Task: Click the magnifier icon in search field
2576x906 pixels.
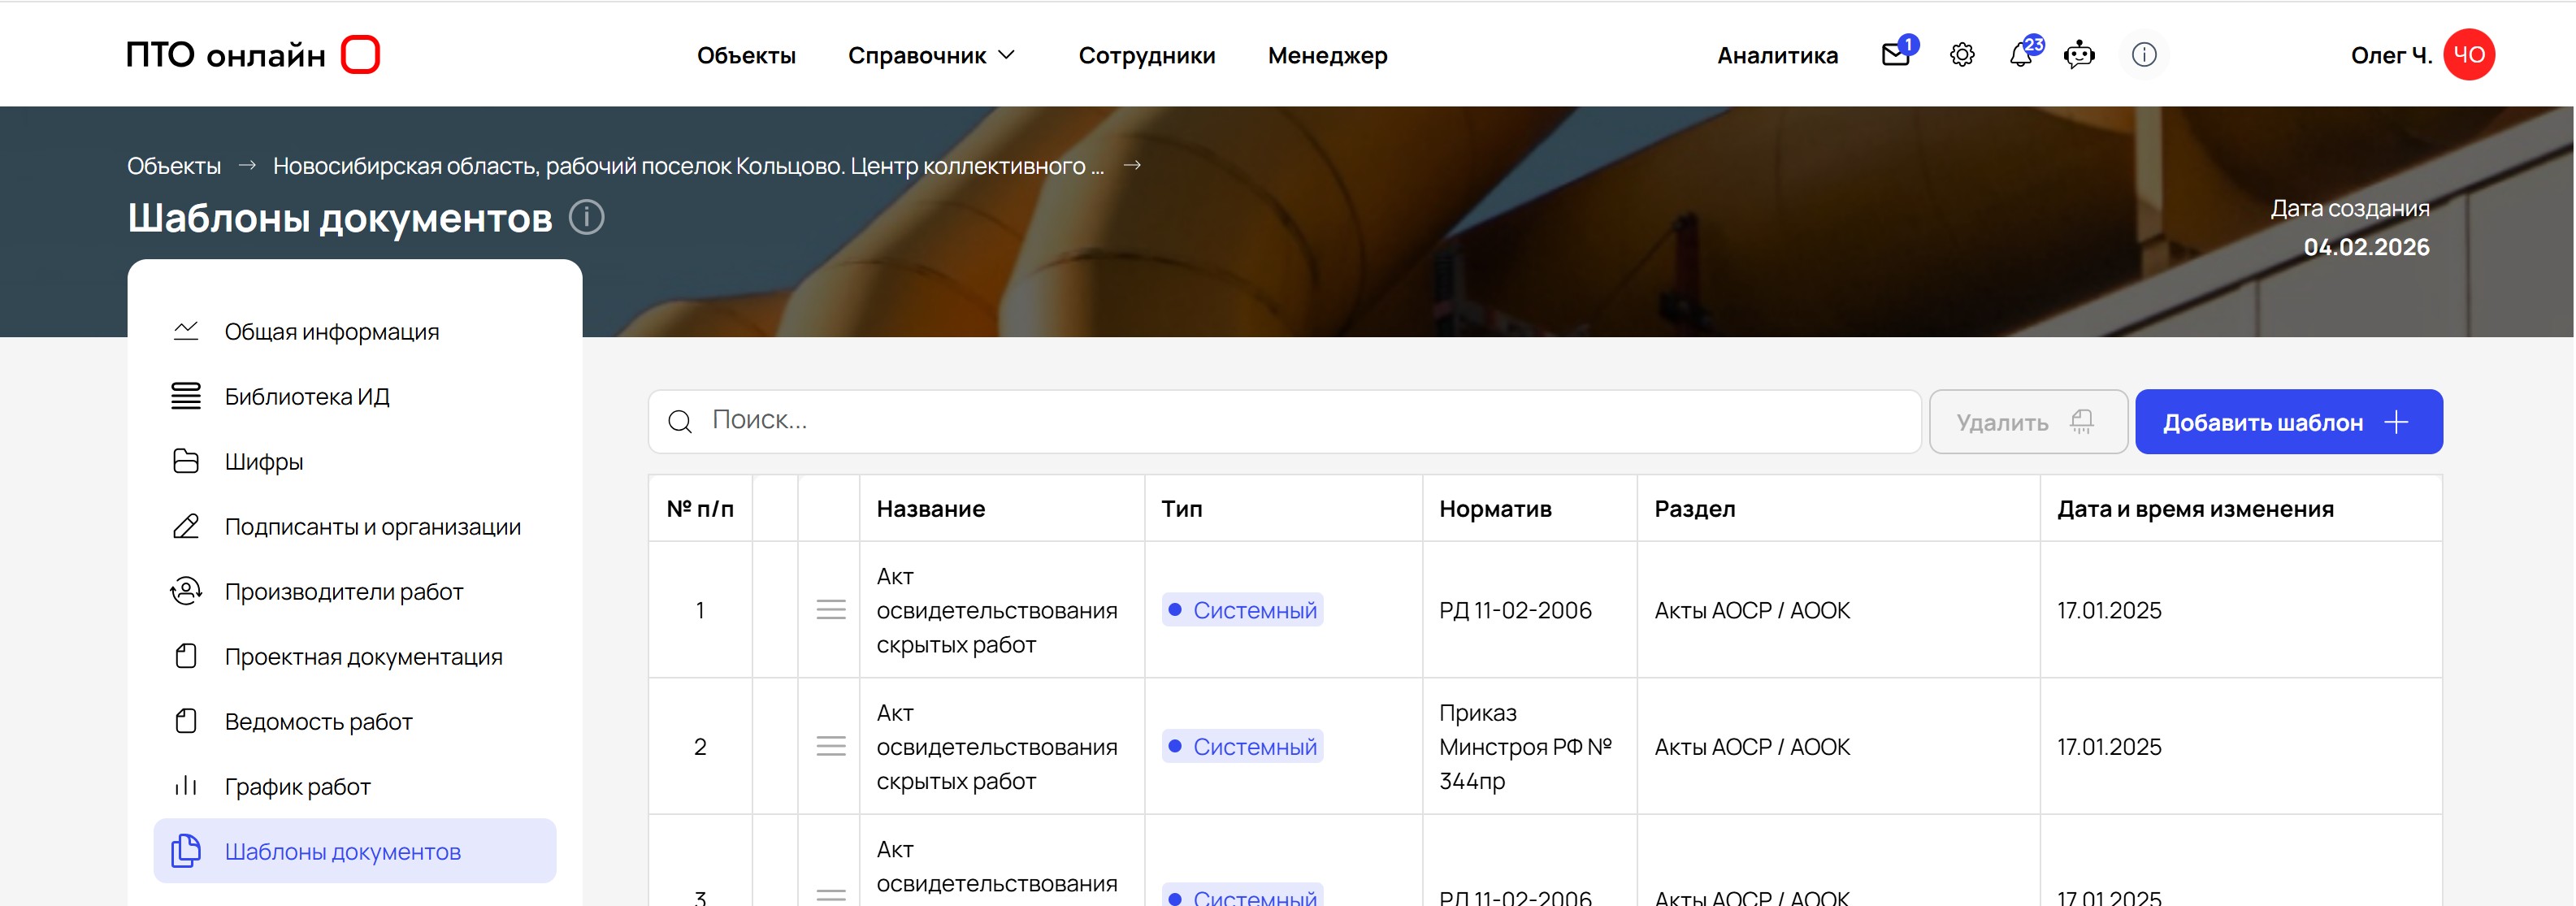Action: tap(680, 421)
